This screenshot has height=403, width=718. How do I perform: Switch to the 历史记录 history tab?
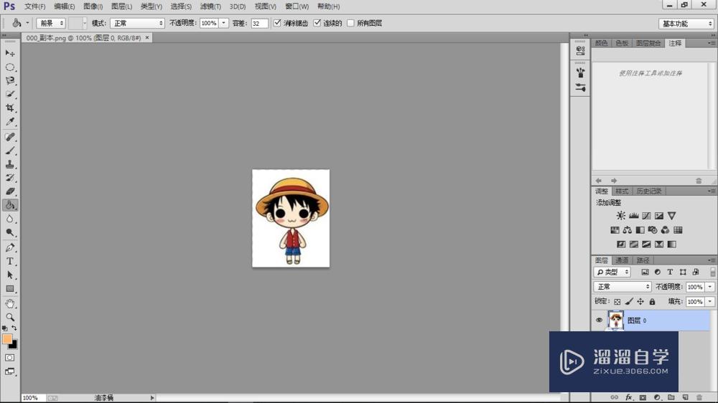coord(649,191)
